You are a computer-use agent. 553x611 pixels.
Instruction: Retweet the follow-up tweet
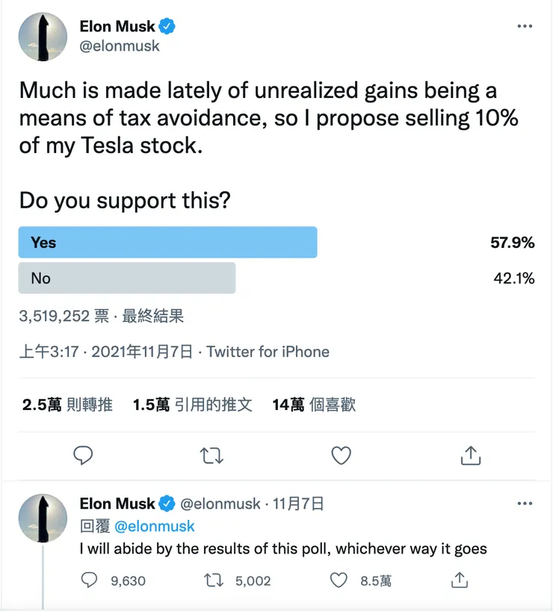tap(212, 580)
